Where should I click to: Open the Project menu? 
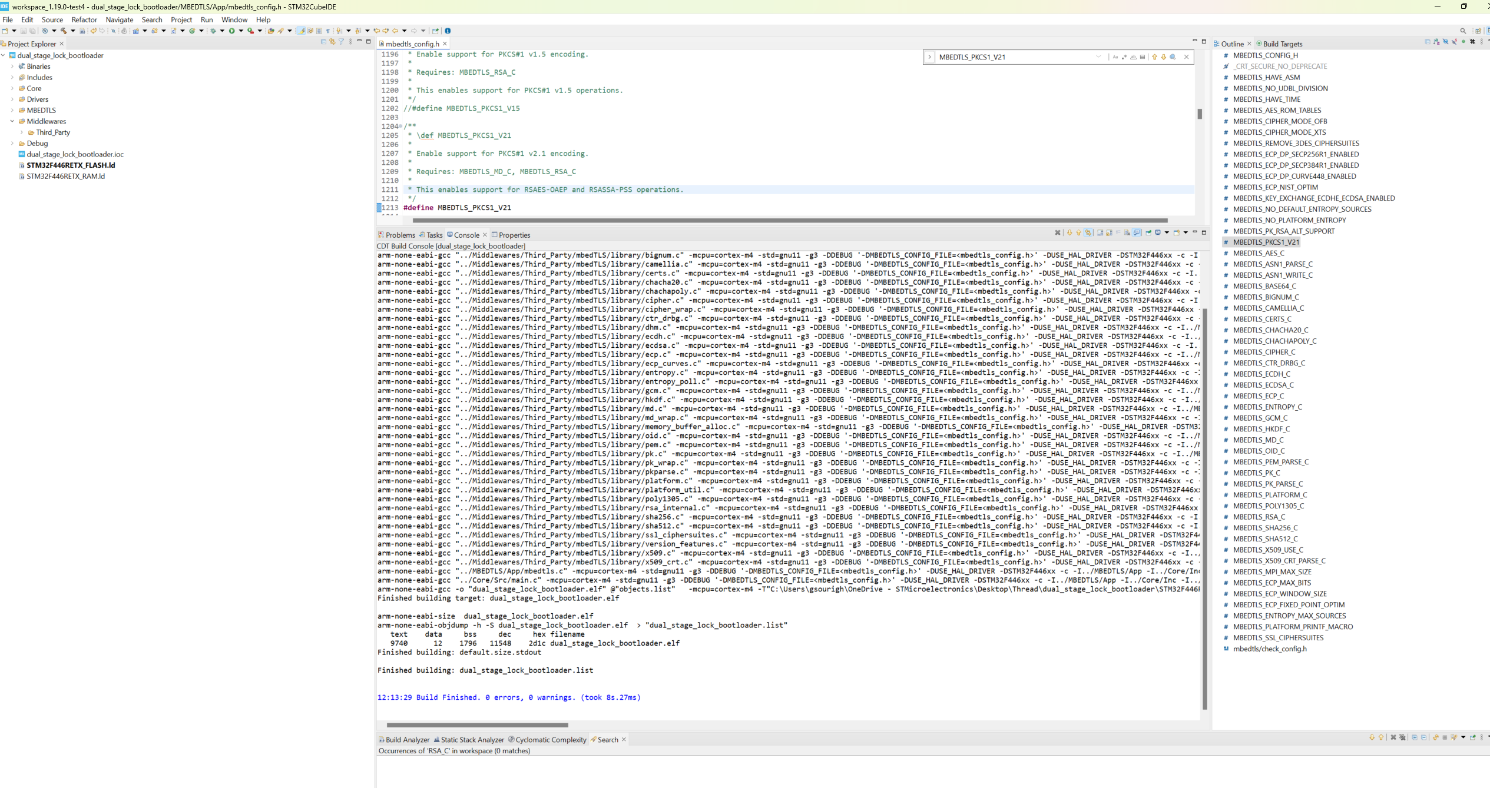(x=181, y=19)
